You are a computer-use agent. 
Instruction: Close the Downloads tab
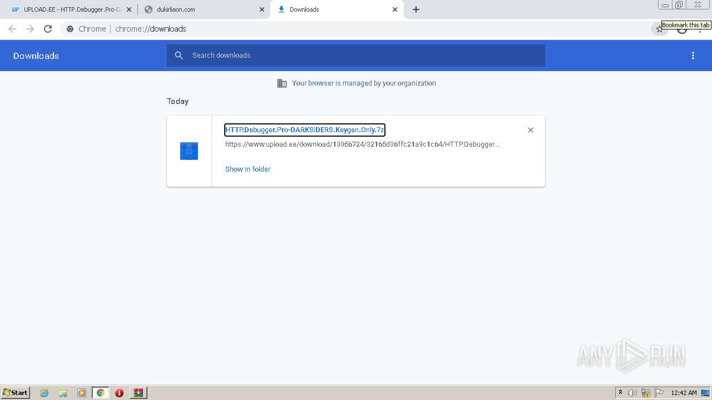[x=395, y=9]
